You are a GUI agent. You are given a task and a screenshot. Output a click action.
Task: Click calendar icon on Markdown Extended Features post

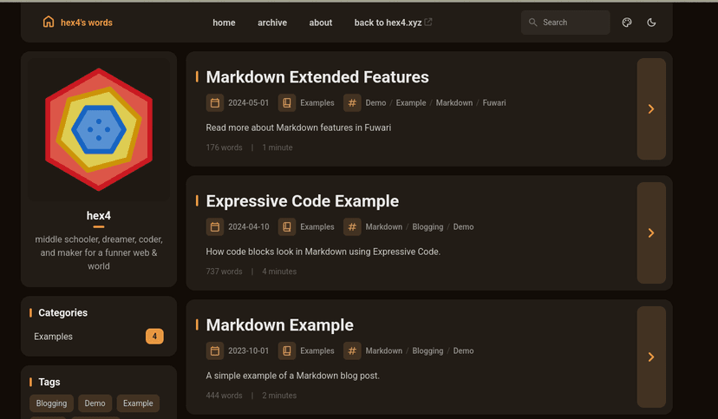click(x=215, y=102)
